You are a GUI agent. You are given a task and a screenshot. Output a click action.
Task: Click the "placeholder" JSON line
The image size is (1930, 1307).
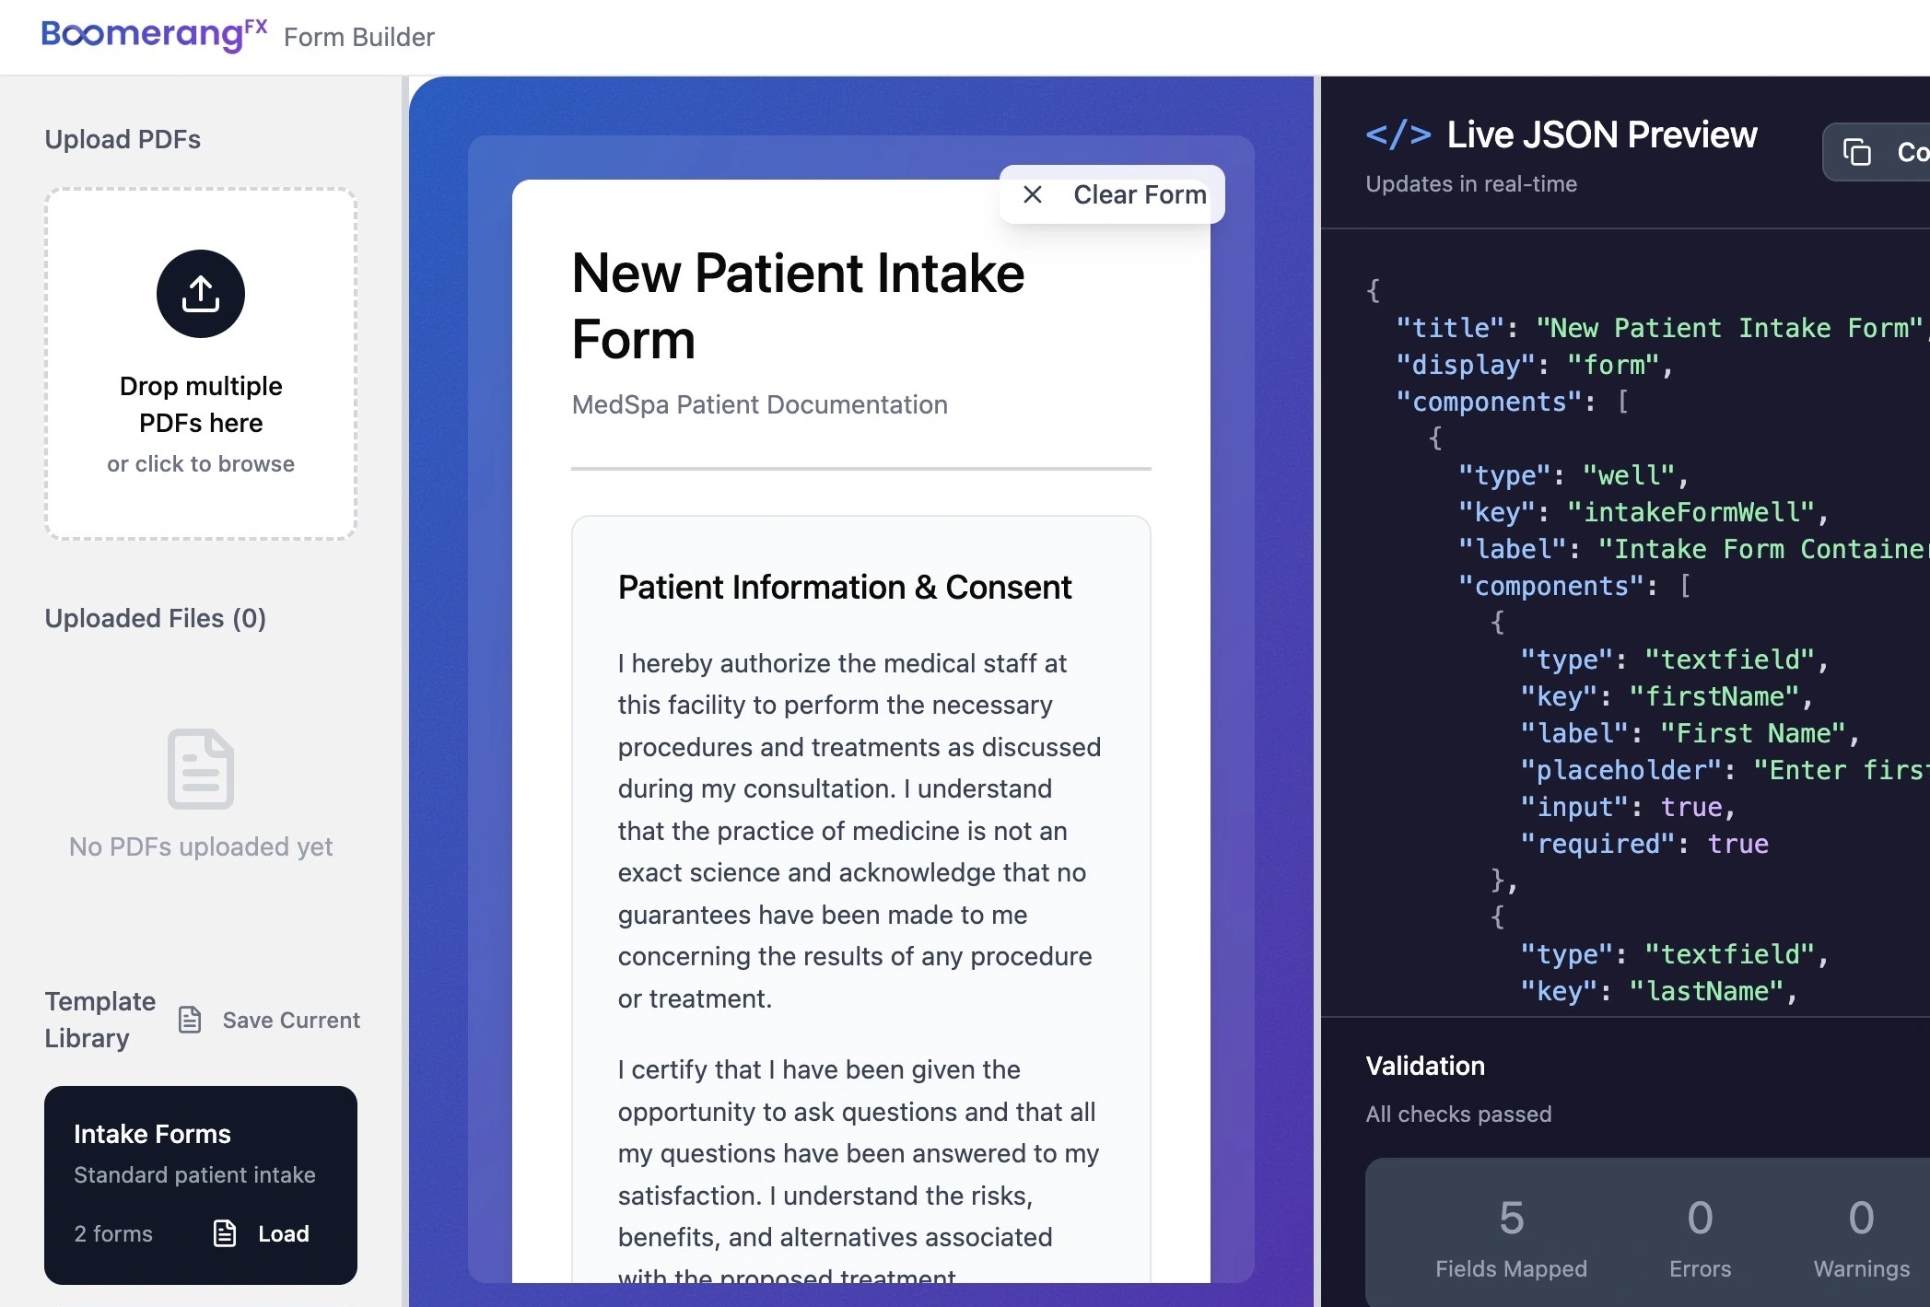coord(1725,770)
